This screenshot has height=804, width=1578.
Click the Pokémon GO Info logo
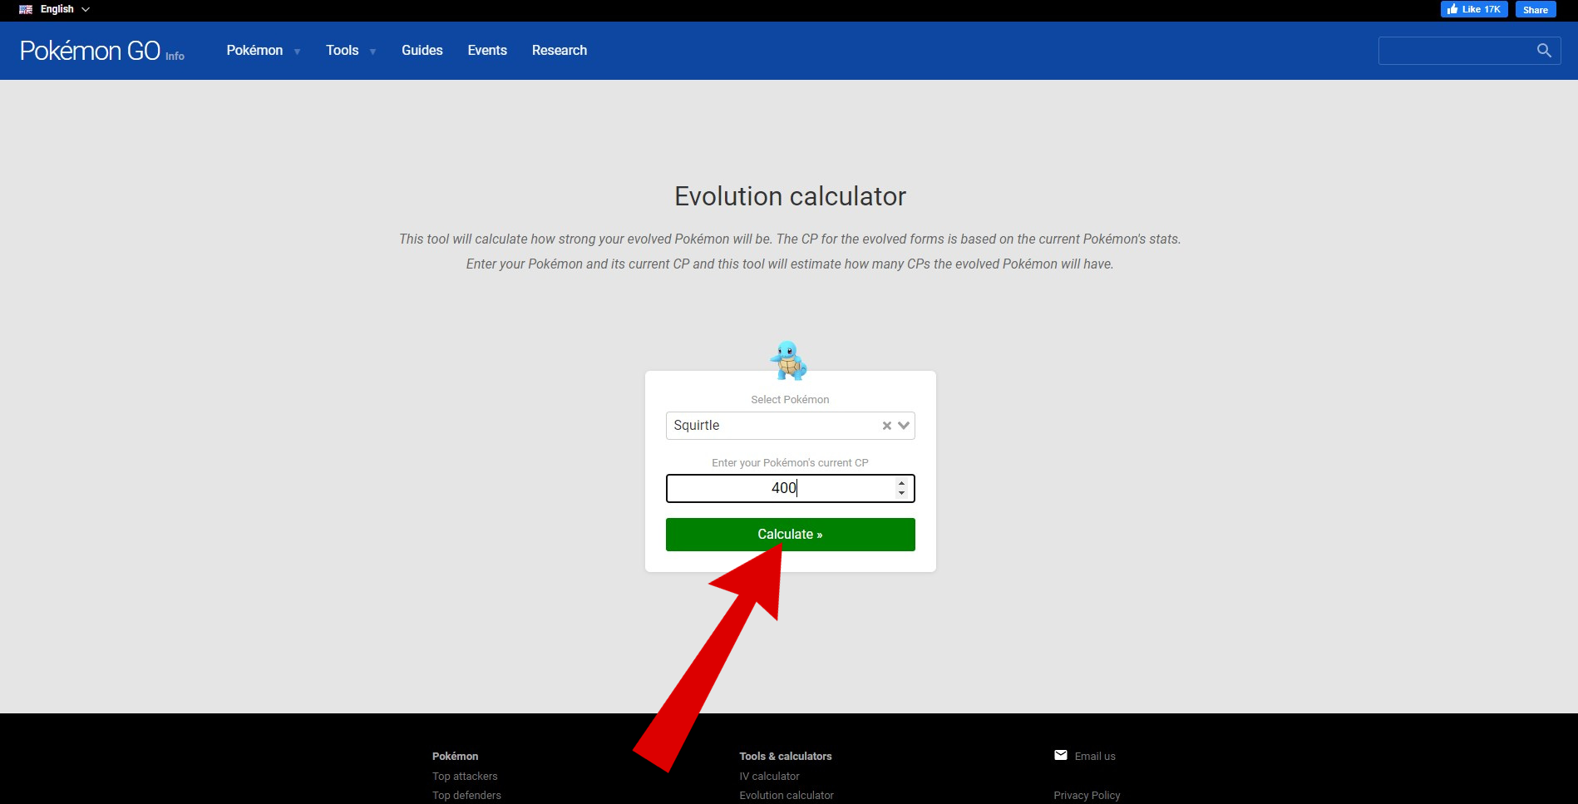click(102, 51)
